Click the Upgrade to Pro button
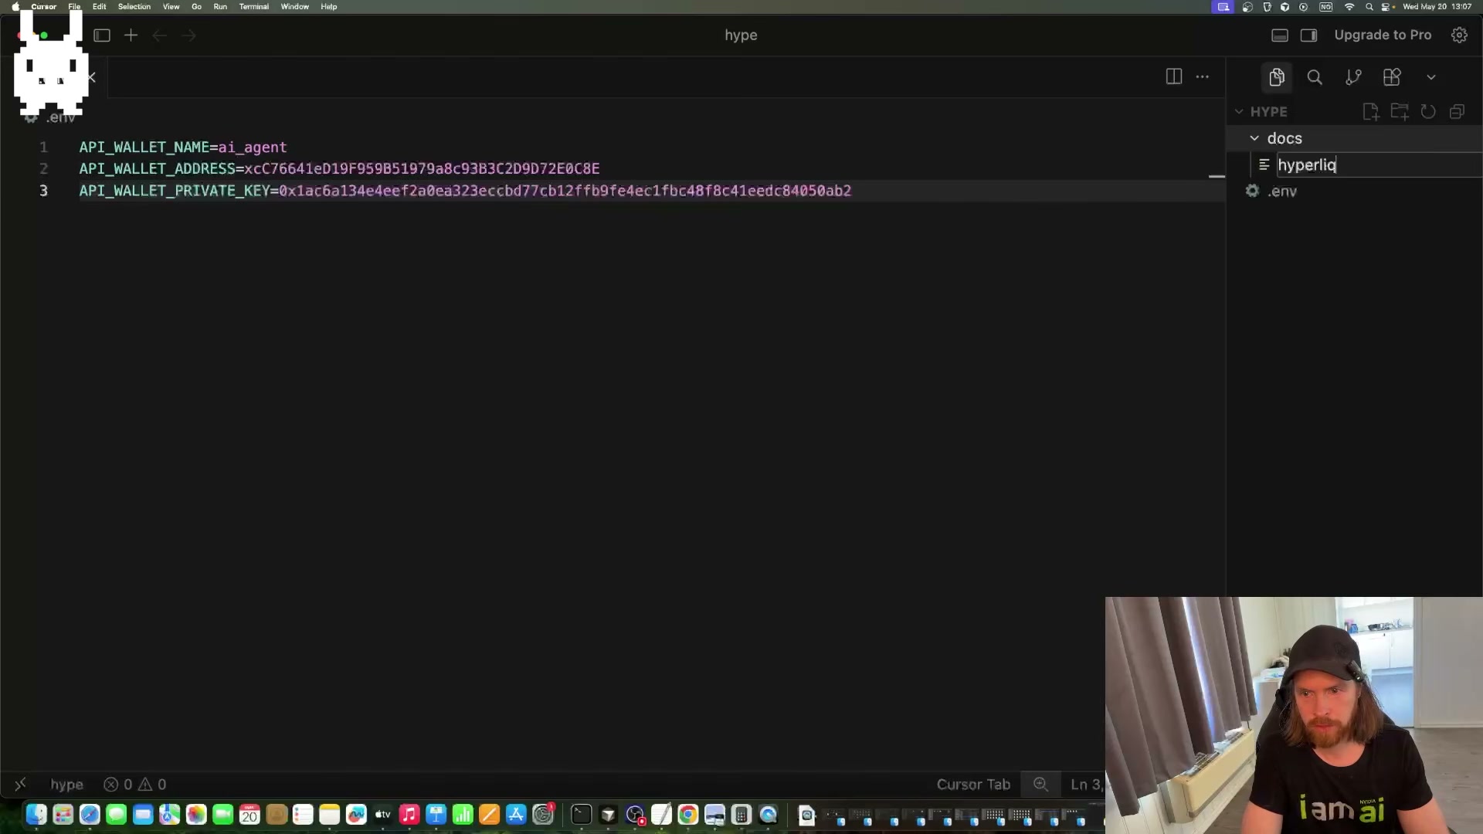 point(1383,35)
